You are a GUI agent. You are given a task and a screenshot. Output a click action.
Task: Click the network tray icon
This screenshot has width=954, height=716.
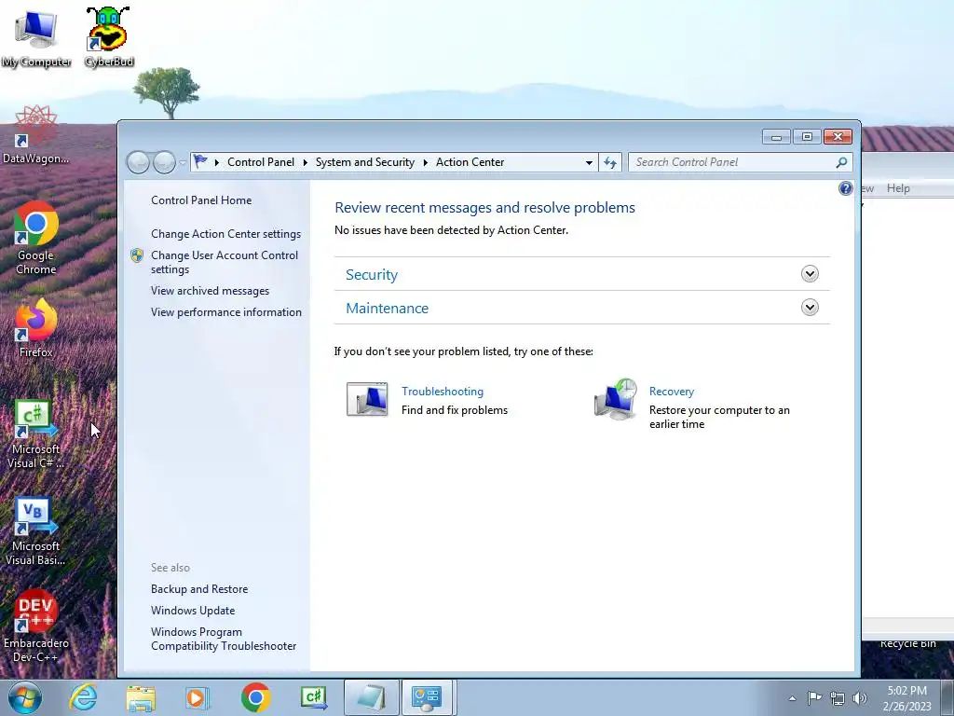(838, 698)
